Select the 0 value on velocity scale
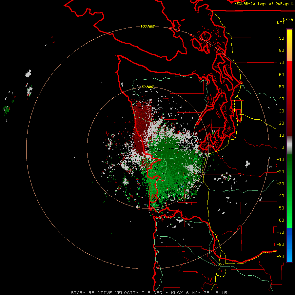Image resolution: width=295 pixels, height=295 pixels. pos(283,147)
